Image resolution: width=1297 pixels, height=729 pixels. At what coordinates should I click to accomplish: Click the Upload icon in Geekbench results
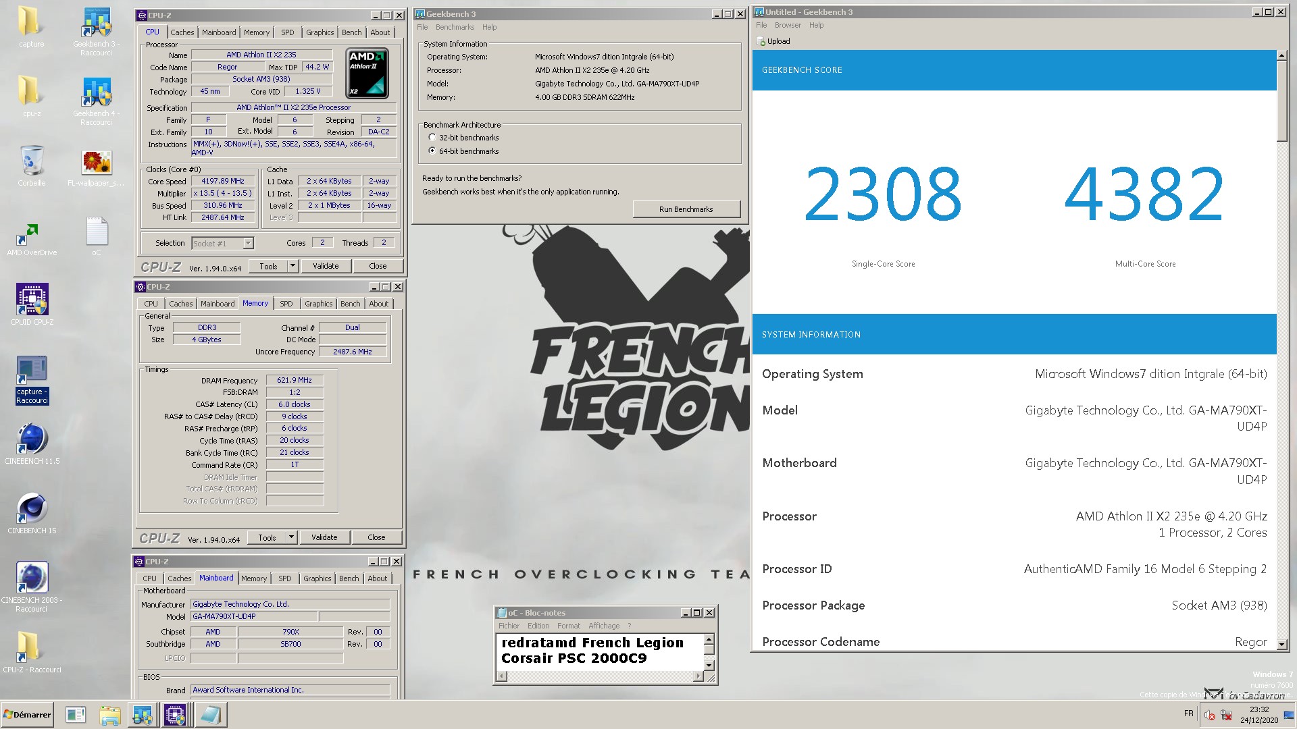(761, 41)
